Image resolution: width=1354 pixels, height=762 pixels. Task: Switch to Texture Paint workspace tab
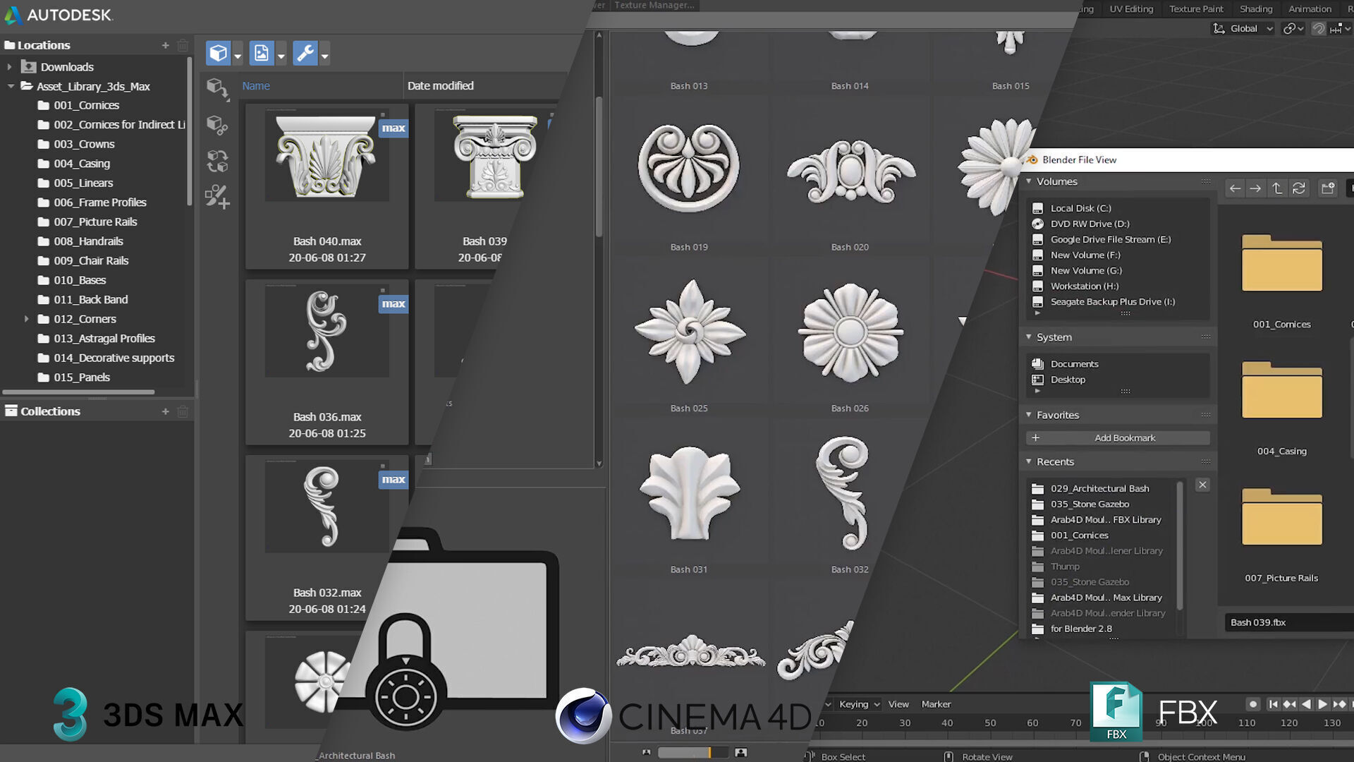(1196, 9)
